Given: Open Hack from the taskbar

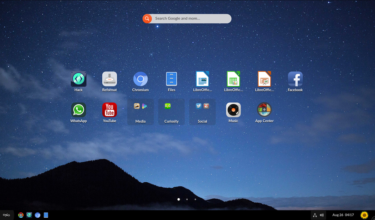Looking at the screenshot, I should point(29,215).
